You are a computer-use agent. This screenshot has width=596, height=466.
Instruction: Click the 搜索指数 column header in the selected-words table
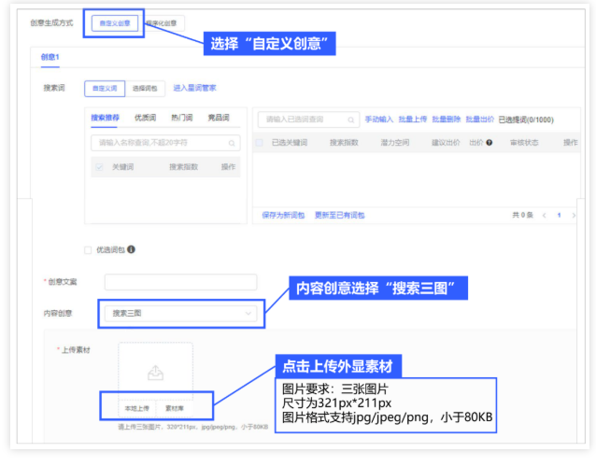tap(344, 143)
